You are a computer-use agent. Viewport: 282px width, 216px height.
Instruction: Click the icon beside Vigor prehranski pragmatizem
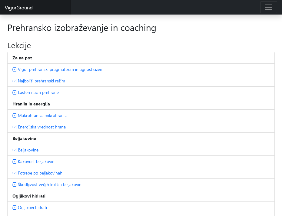(14, 69)
